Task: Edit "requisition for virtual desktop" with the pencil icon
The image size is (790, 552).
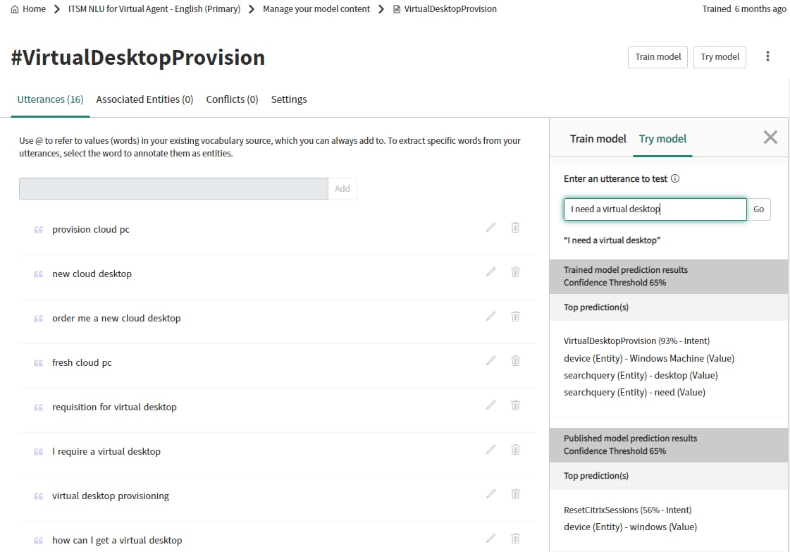Action: [x=490, y=405]
